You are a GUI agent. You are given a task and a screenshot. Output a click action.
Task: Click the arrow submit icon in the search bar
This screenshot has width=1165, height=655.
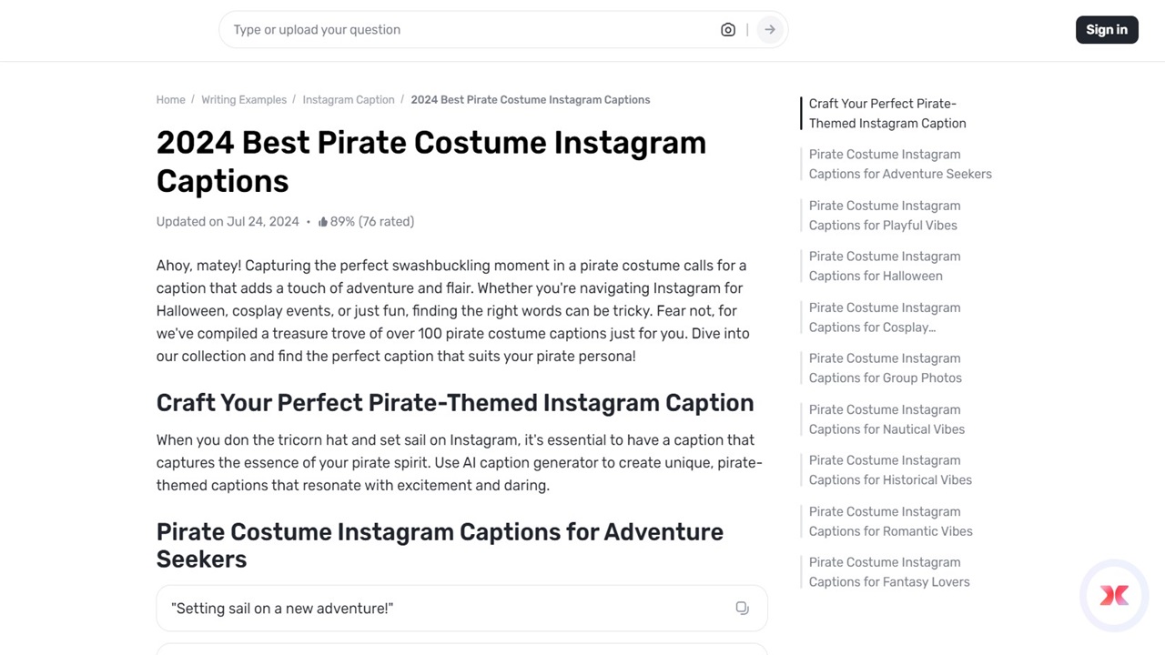pos(769,29)
